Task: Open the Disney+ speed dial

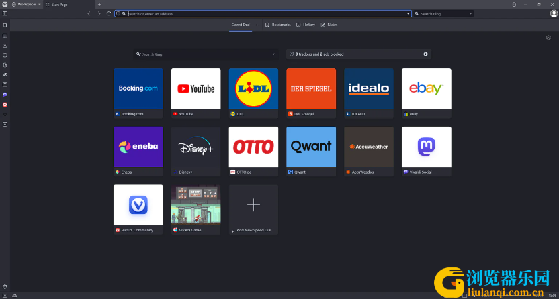Action: click(196, 152)
